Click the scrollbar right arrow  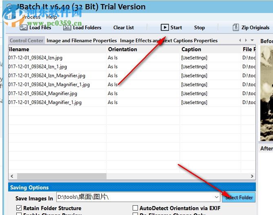(x=252, y=176)
